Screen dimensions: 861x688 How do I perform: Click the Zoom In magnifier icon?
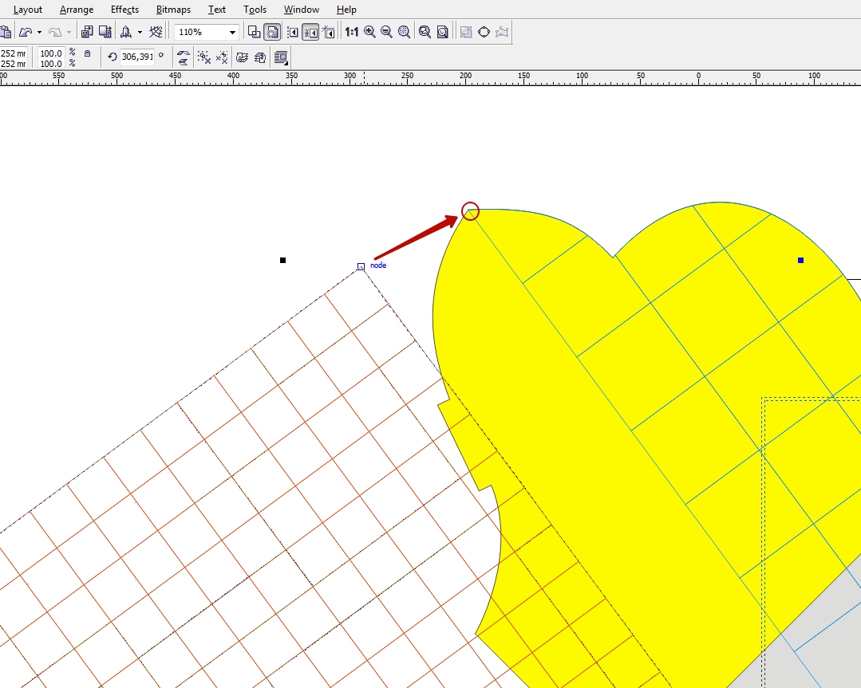pos(369,32)
